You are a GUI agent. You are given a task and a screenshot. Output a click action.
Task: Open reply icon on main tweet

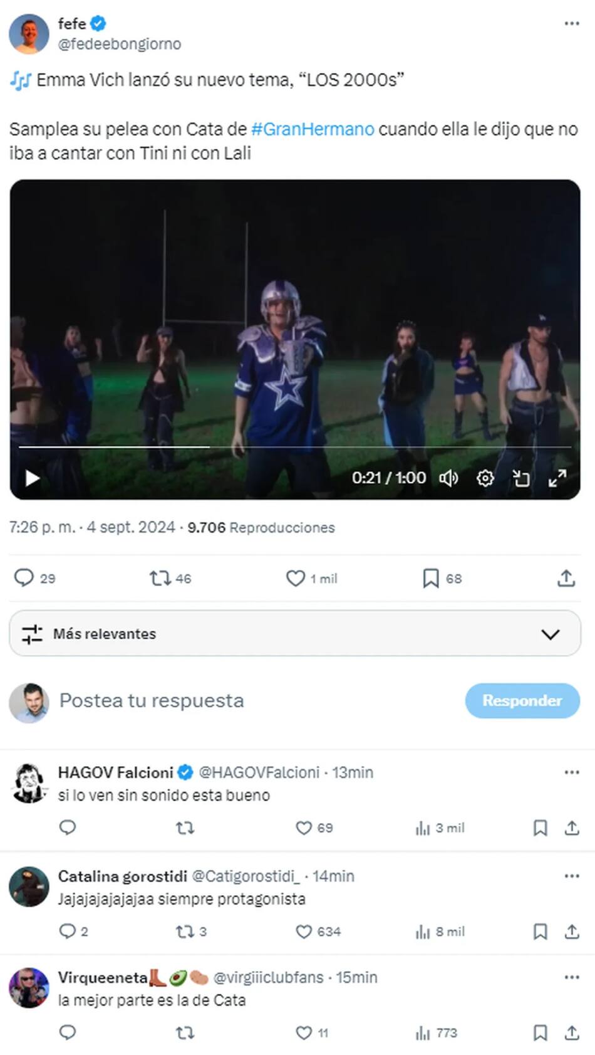point(24,578)
